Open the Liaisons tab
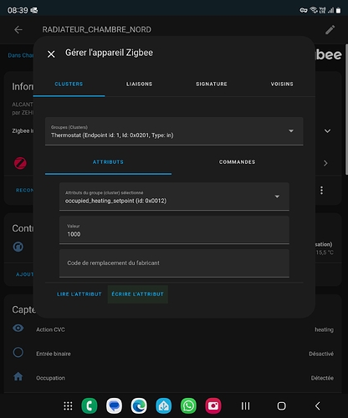Viewport: 348px width, 418px height. point(139,84)
